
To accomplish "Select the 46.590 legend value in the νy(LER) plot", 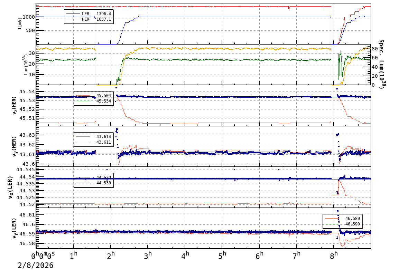I will (x=352, y=224).
